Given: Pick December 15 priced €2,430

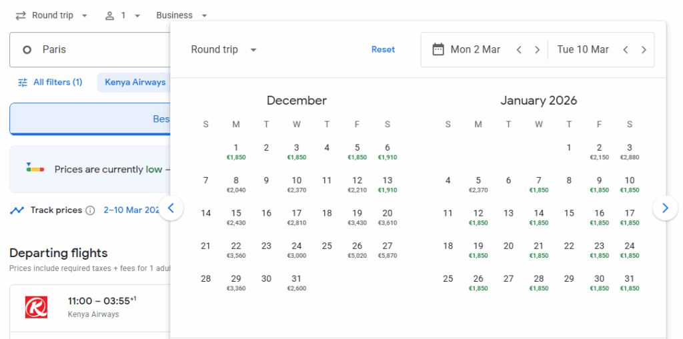Looking at the screenshot, I should (x=236, y=216).
